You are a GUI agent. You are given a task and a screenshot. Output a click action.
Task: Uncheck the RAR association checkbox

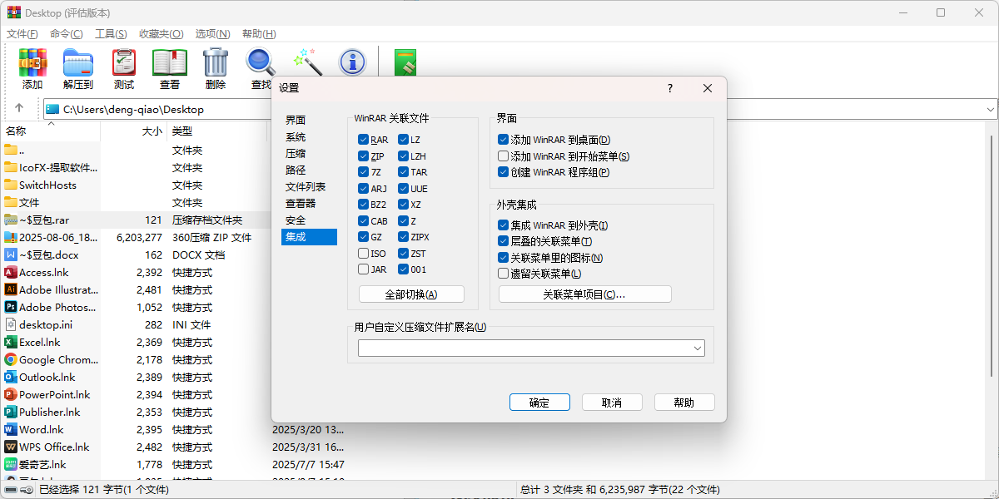click(363, 139)
